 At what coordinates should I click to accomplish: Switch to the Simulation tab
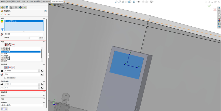coord(46,1)
